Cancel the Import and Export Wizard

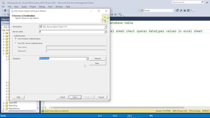pos(101,97)
